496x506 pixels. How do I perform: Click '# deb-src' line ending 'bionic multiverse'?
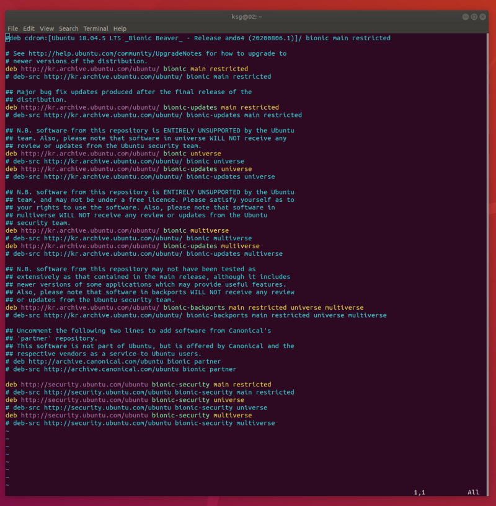(x=128, y=238)
